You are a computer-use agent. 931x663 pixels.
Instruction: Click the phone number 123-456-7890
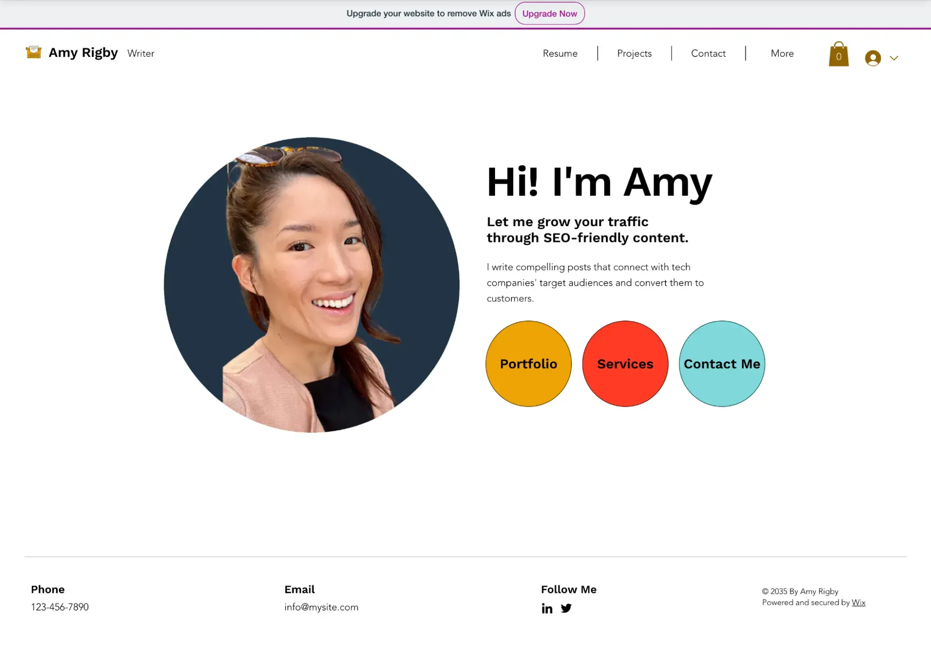[60, 607]
